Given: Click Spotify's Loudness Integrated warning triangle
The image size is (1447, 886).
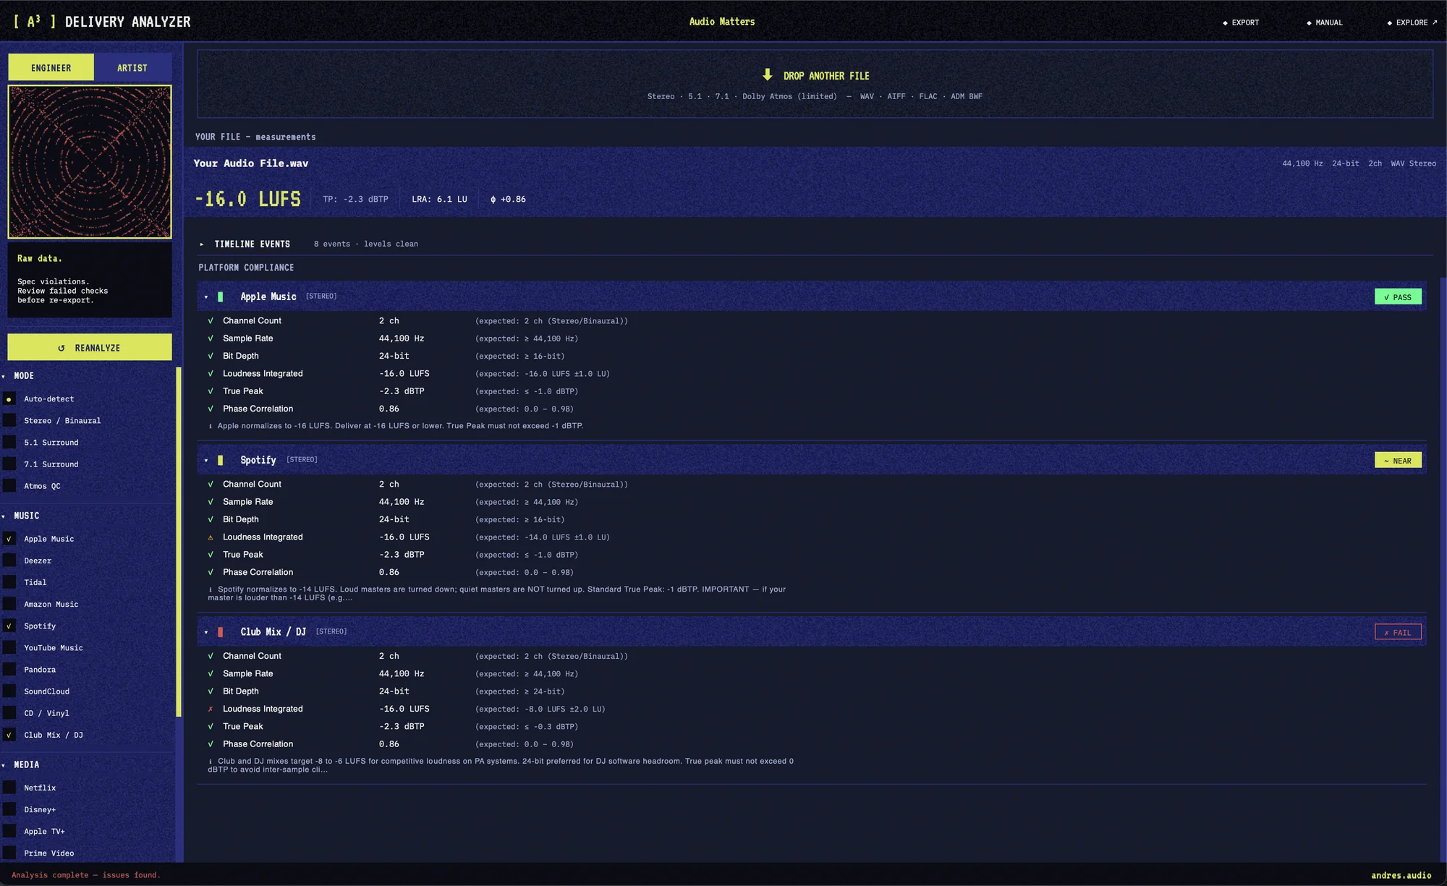Looking at the screenshot, I should [211, 537].
